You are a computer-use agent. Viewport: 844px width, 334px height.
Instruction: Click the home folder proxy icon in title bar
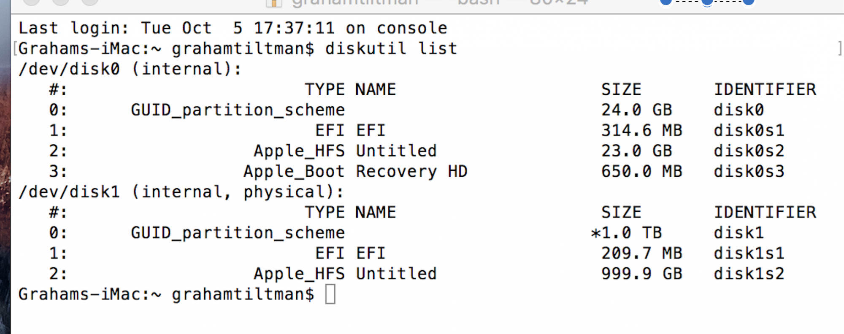274,3
